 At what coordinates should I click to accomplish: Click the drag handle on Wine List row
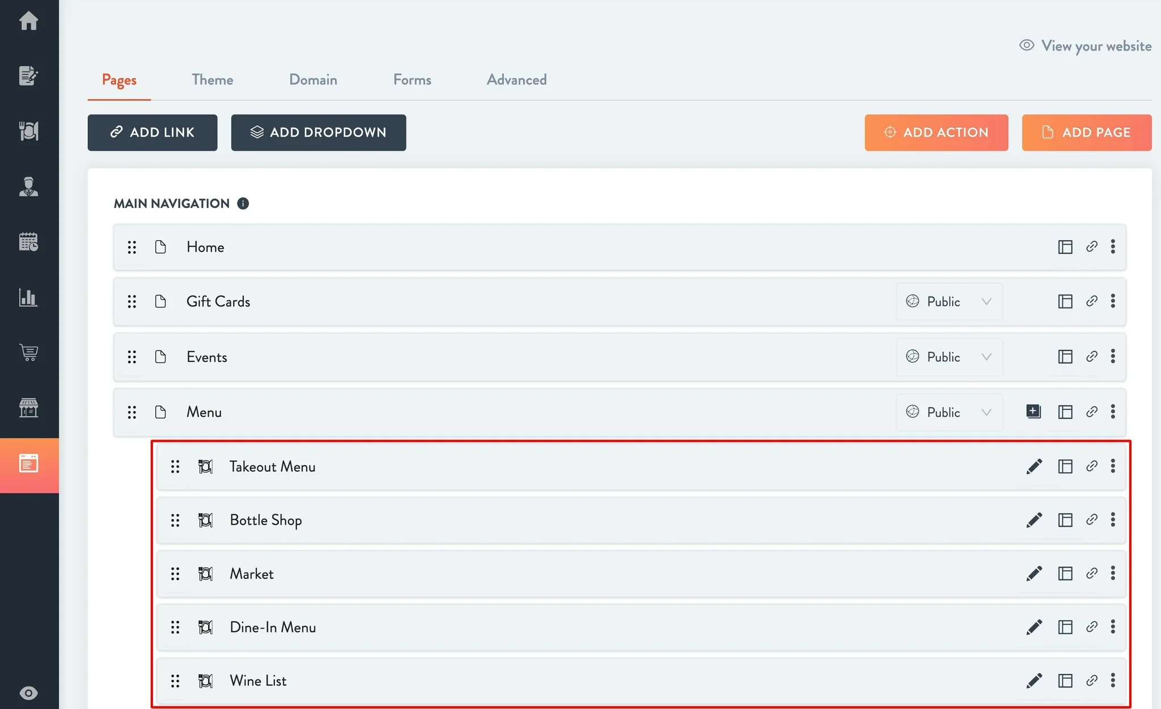click(175, 680)
